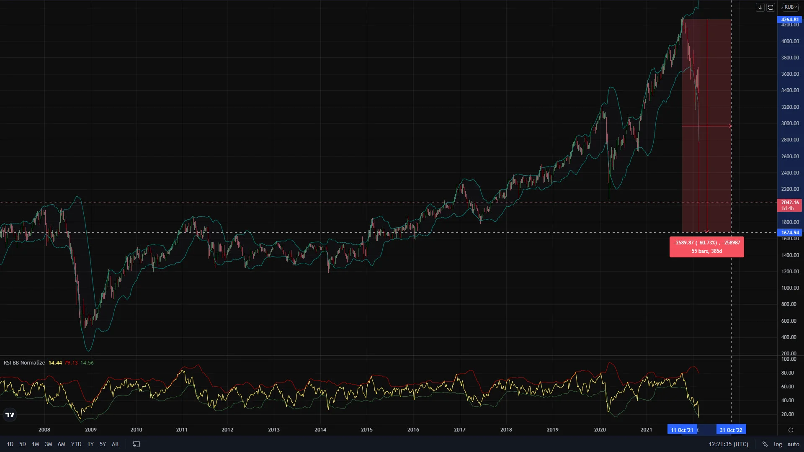Show All available data range
This screenshot has width=804, height=452.
[x=116, y=444]
